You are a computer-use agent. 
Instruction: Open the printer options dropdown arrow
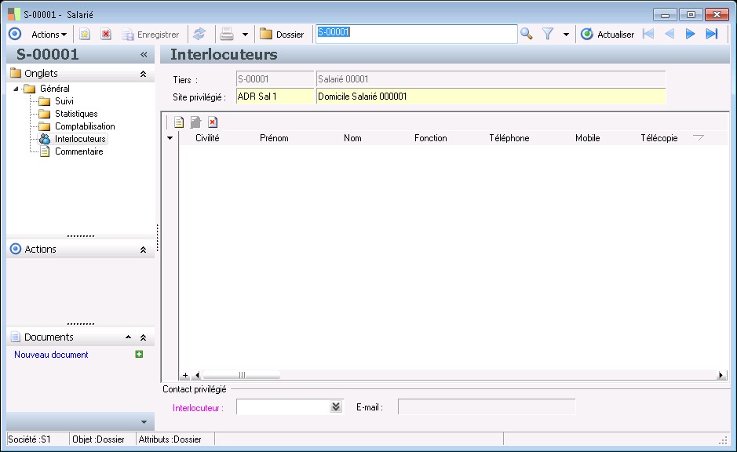tap(245, 34)
